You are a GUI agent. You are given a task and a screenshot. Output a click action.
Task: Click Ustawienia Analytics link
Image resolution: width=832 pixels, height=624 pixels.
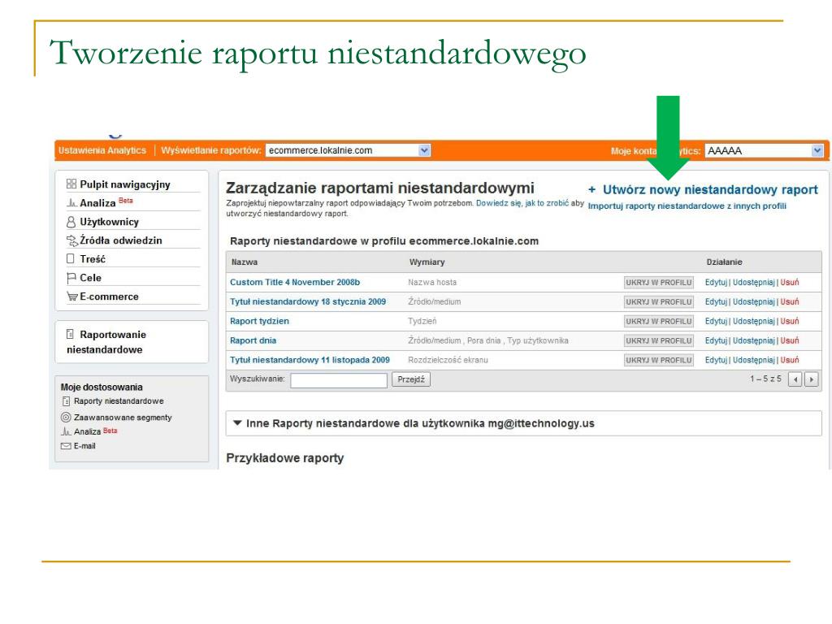pos(102,150)
